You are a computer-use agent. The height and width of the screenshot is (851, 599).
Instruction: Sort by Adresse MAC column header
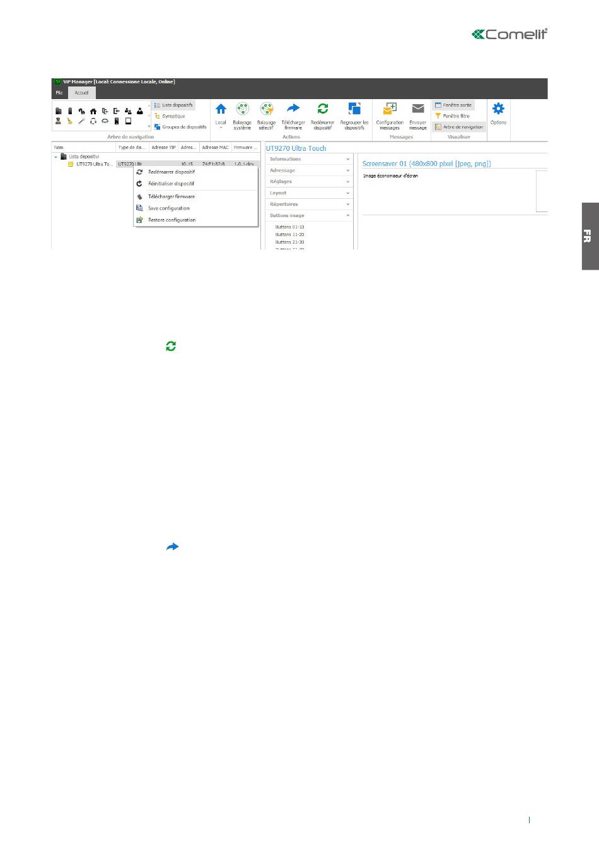pos(215,147)
